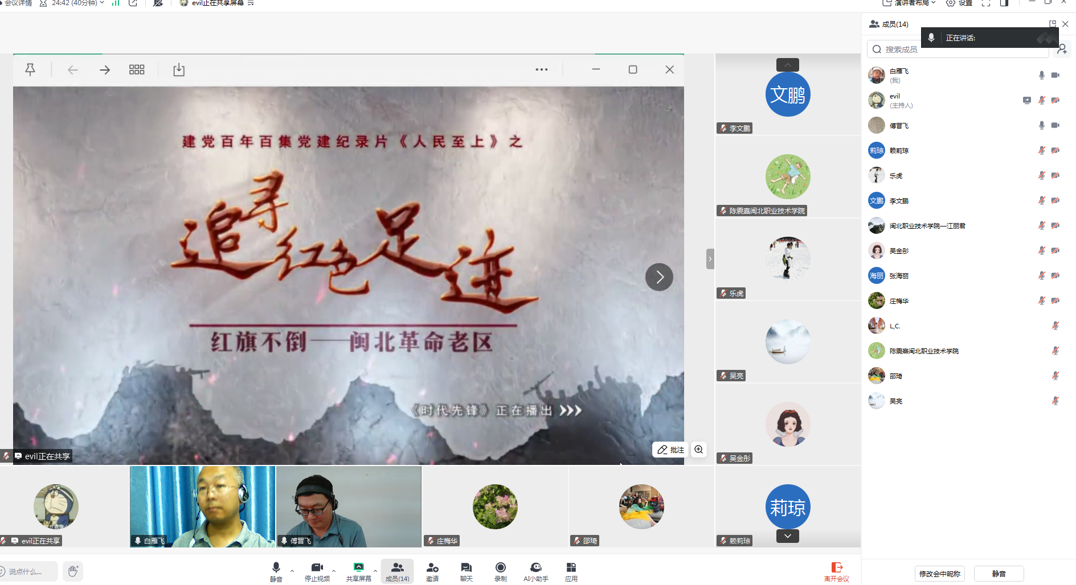Open the 成员(14) members tab
Viewport: 1076px width, 585px height.
click(x=397, y=571)
